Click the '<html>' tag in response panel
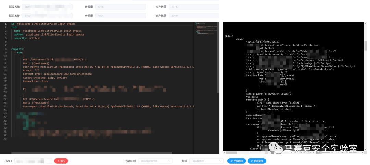 click(x=229, y=36)
